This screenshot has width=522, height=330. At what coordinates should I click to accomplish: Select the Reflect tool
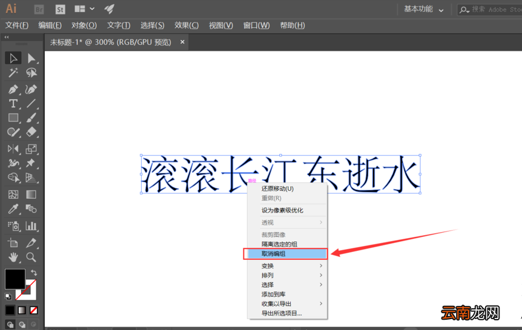(13, 149)
